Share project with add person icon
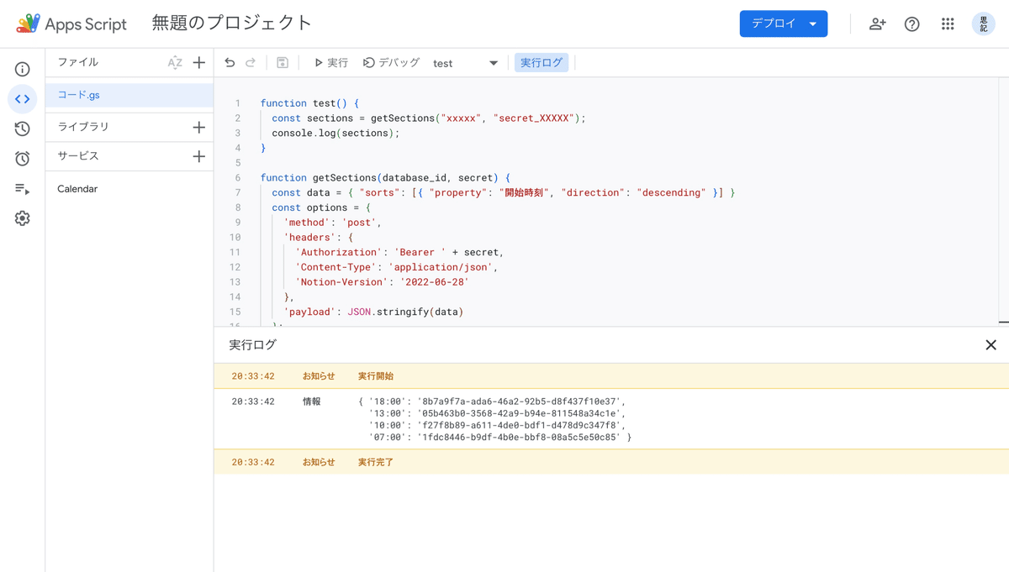Viewport: 1009px width, 572px height. coord(877,24)
